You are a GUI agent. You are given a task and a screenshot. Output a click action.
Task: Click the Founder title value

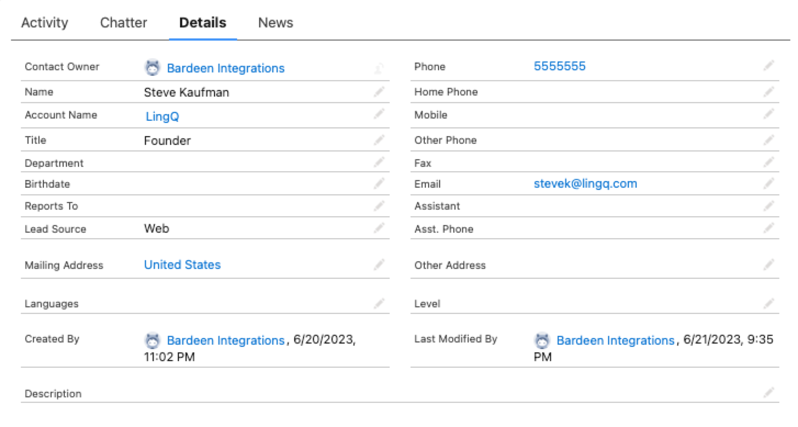tap(167, 141)
